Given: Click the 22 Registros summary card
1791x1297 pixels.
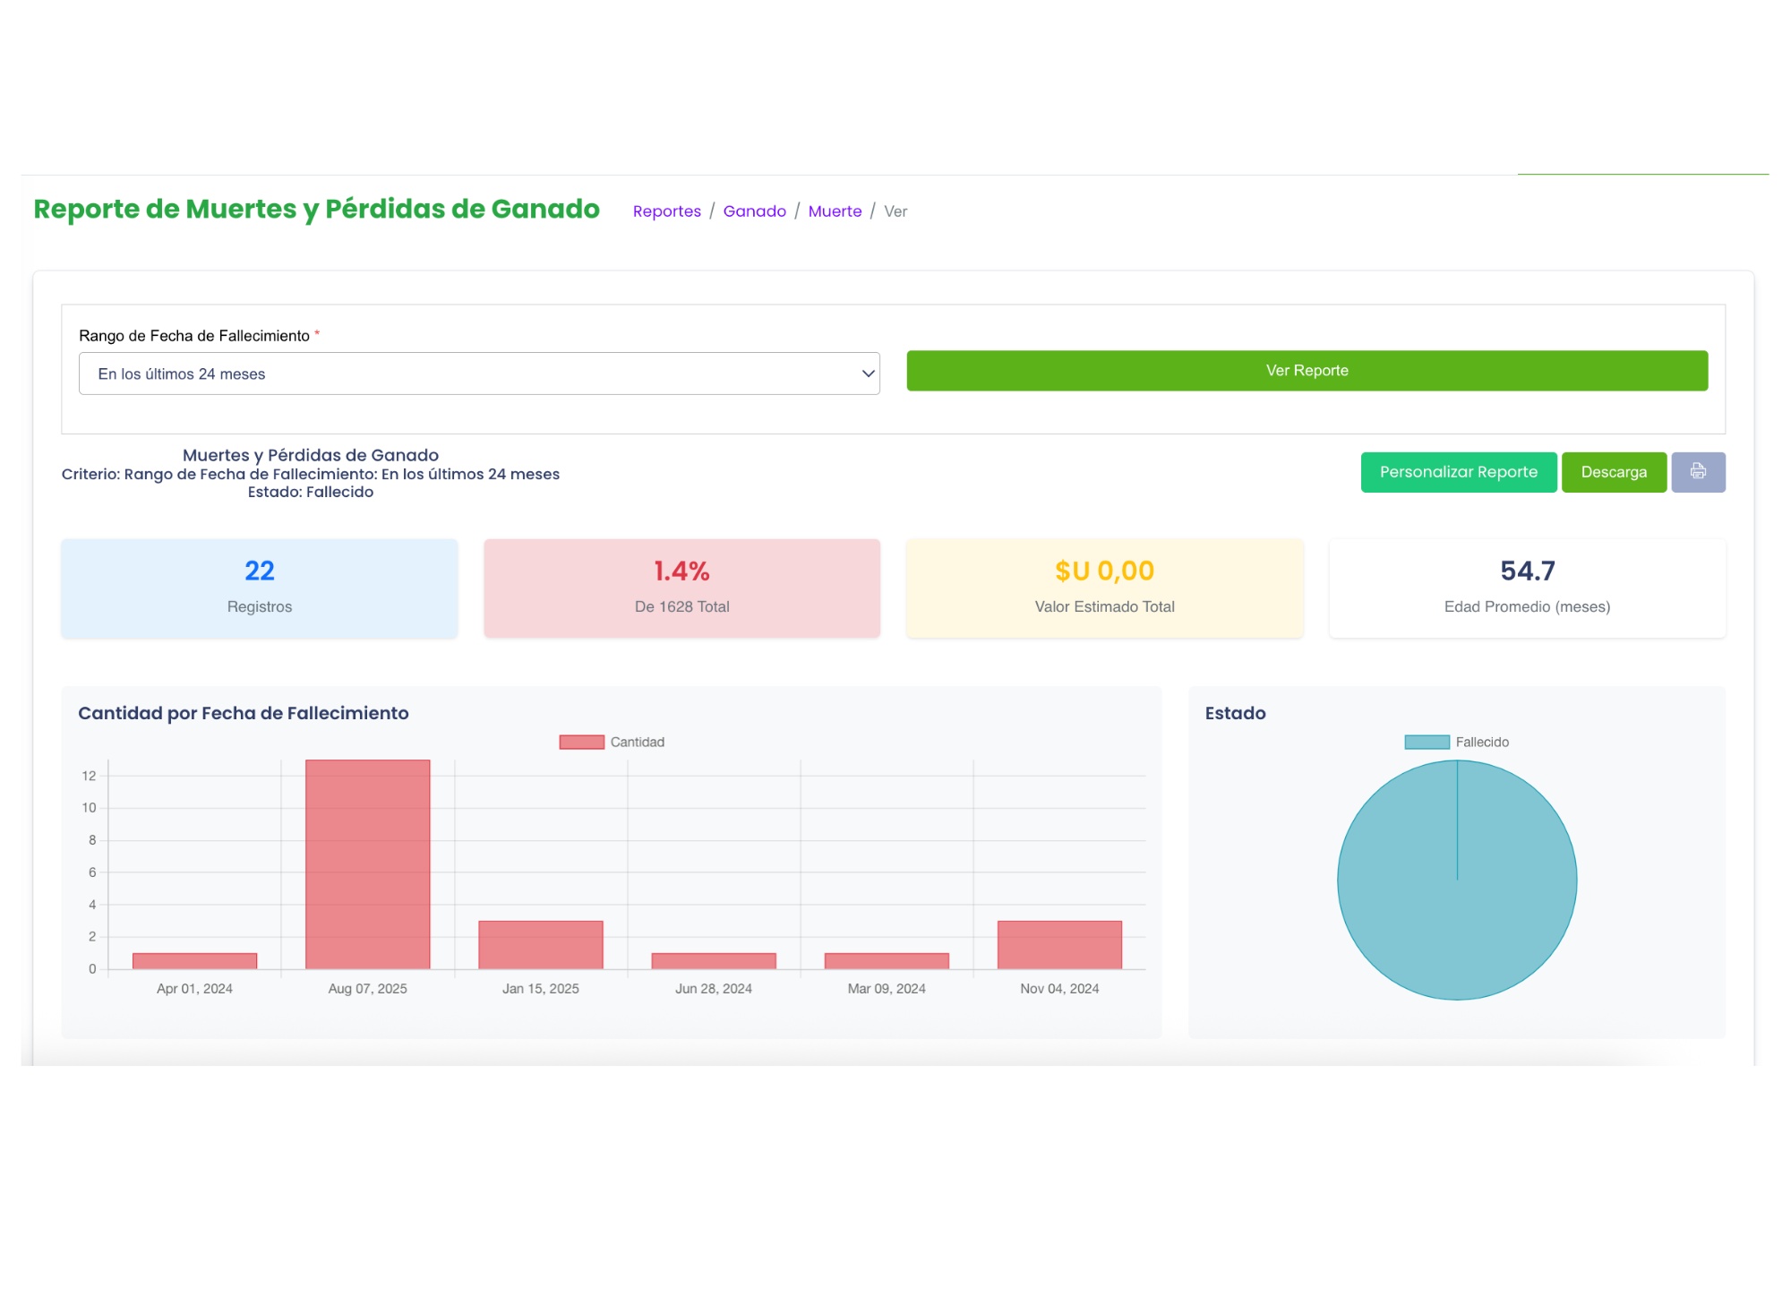Looking at the screenshot, I should (x=259, y=588).
